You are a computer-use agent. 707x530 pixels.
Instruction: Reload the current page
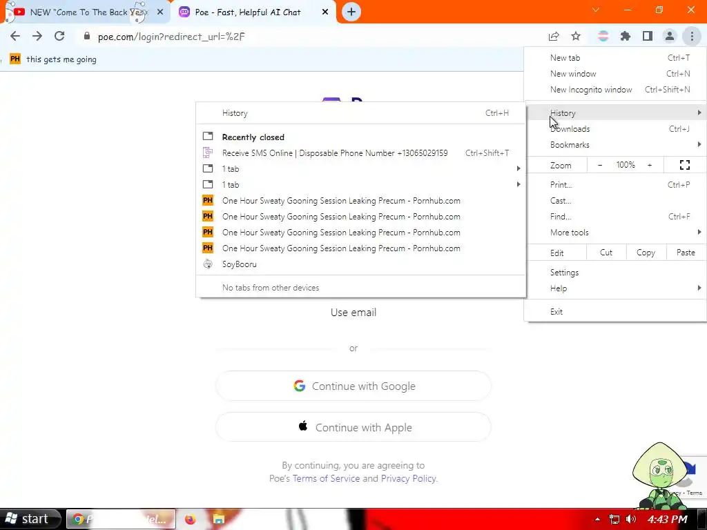coord(59,36)
